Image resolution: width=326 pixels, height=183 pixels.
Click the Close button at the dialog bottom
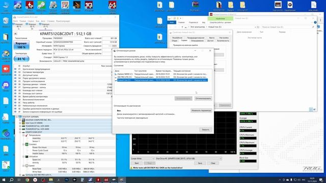coord(205,130)
